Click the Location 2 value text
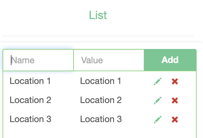This screenshot has height=138, width=203. 101,100
